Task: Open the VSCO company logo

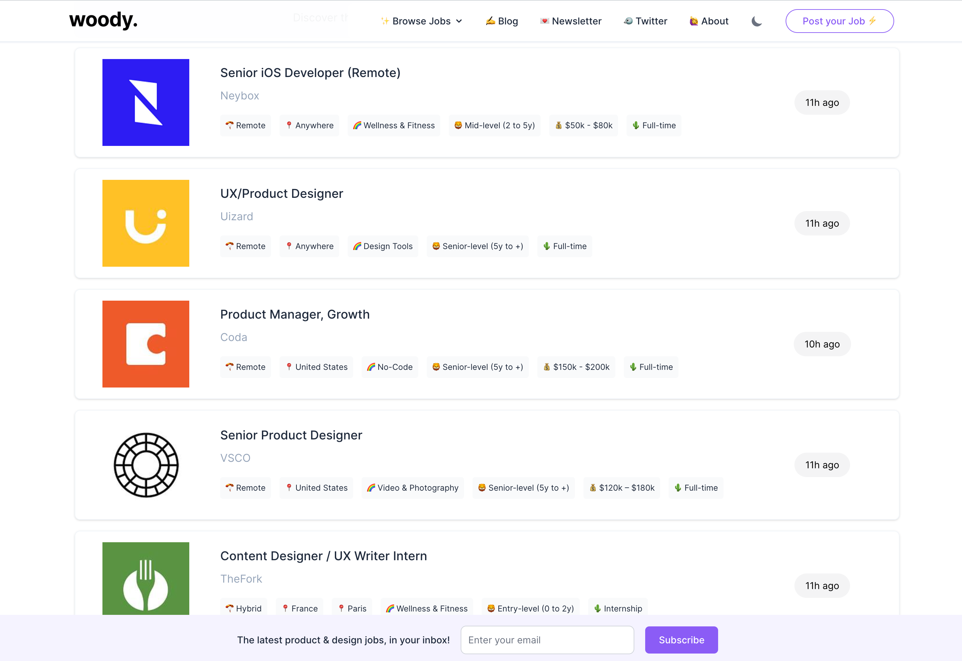Action: pos(146,465)
